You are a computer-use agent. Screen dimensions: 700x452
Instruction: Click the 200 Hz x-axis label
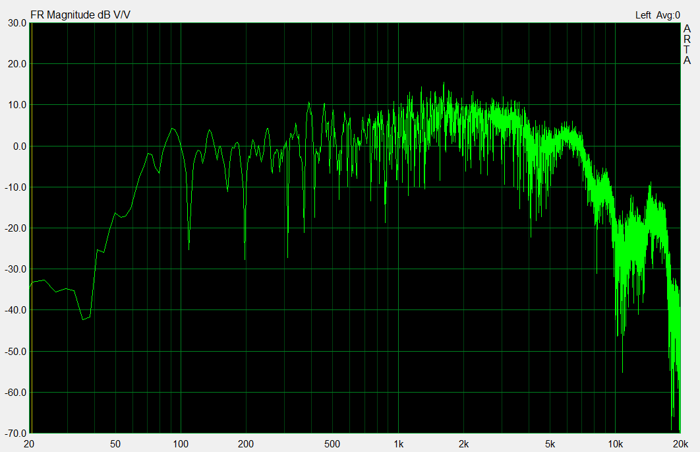click(x=246, y=444)
